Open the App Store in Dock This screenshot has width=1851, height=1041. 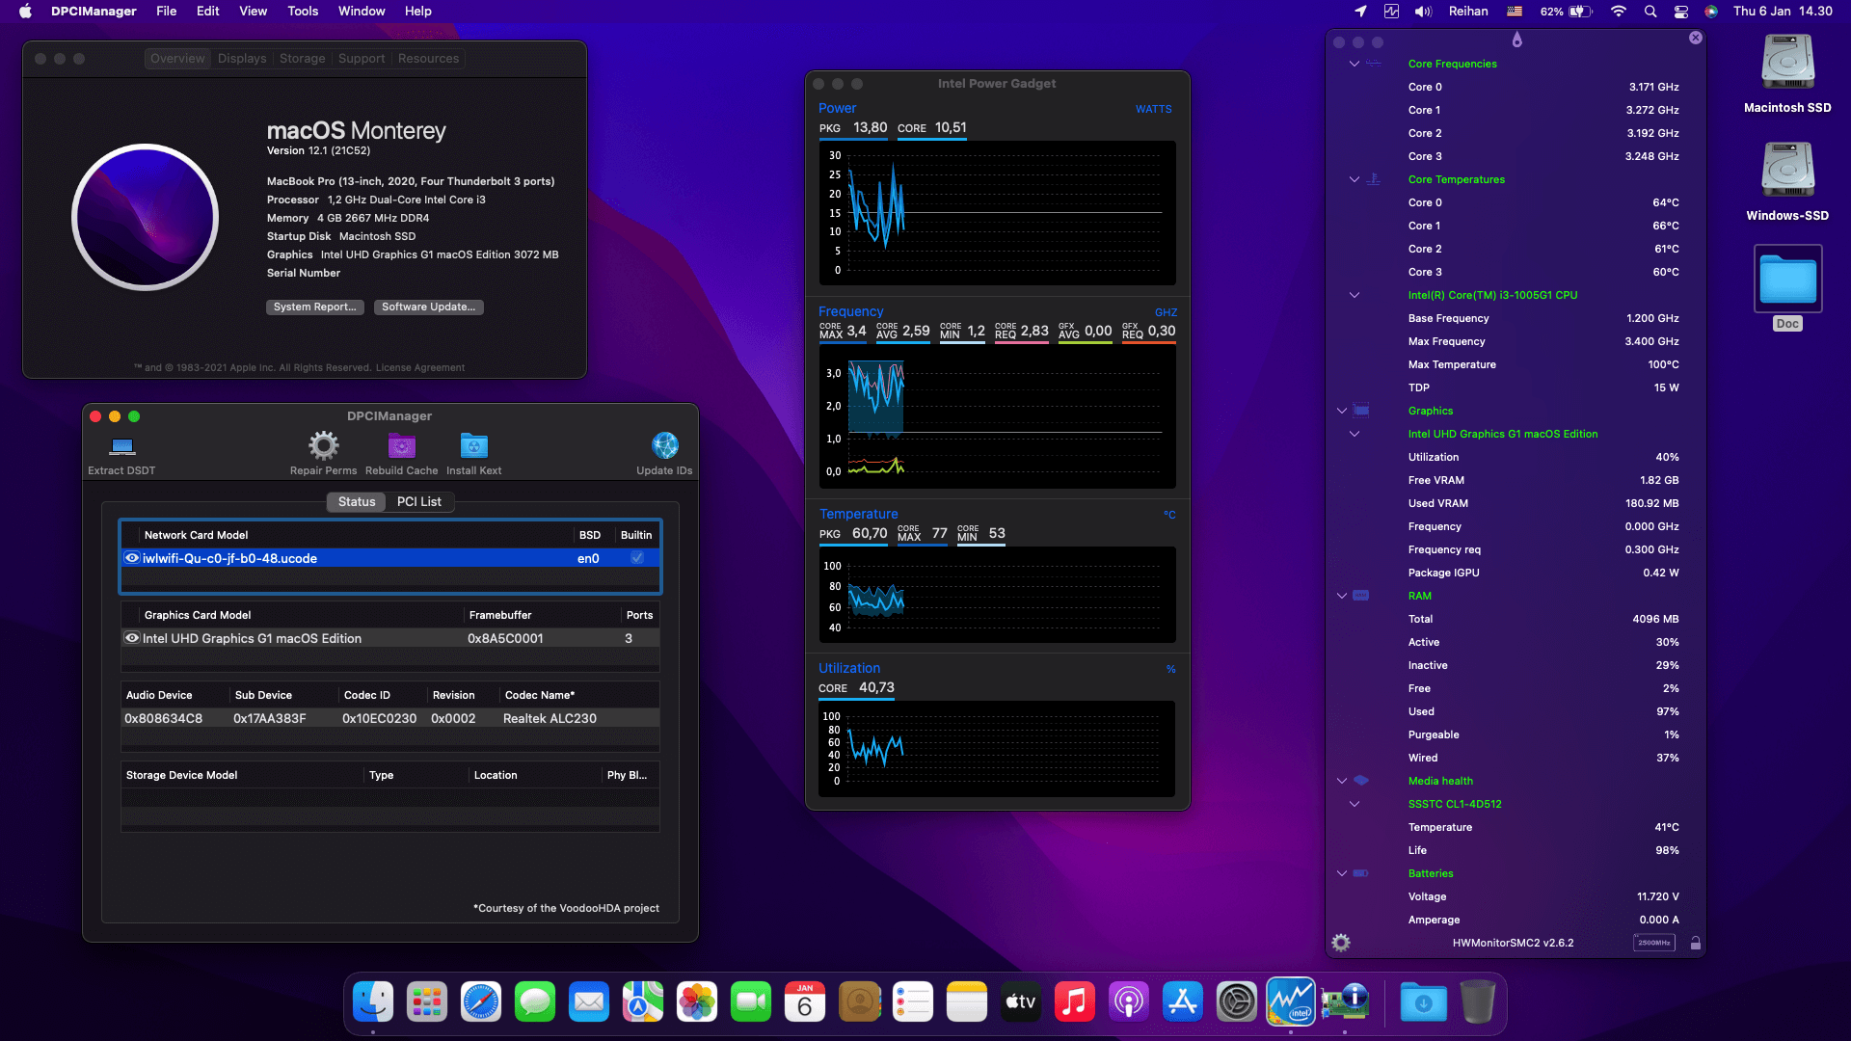(x=1183, y=1002)
